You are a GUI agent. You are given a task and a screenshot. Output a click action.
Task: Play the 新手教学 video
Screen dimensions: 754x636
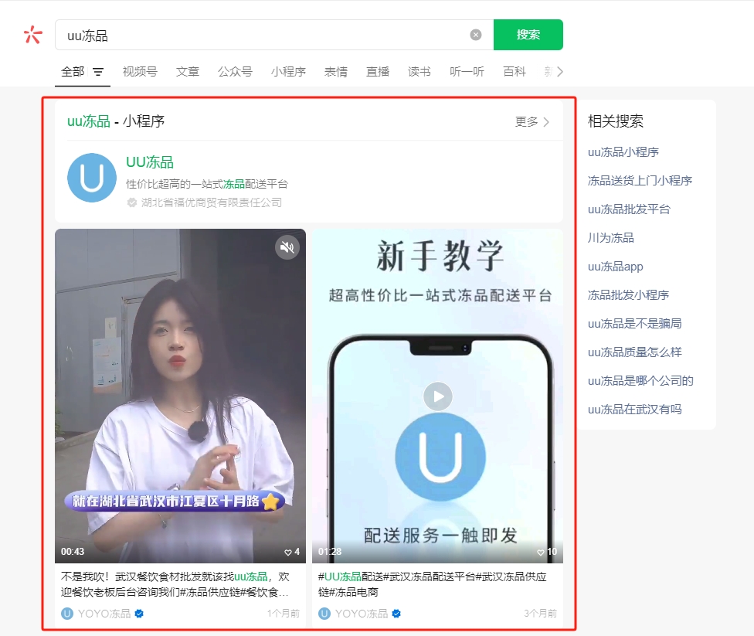coord(437,396)
